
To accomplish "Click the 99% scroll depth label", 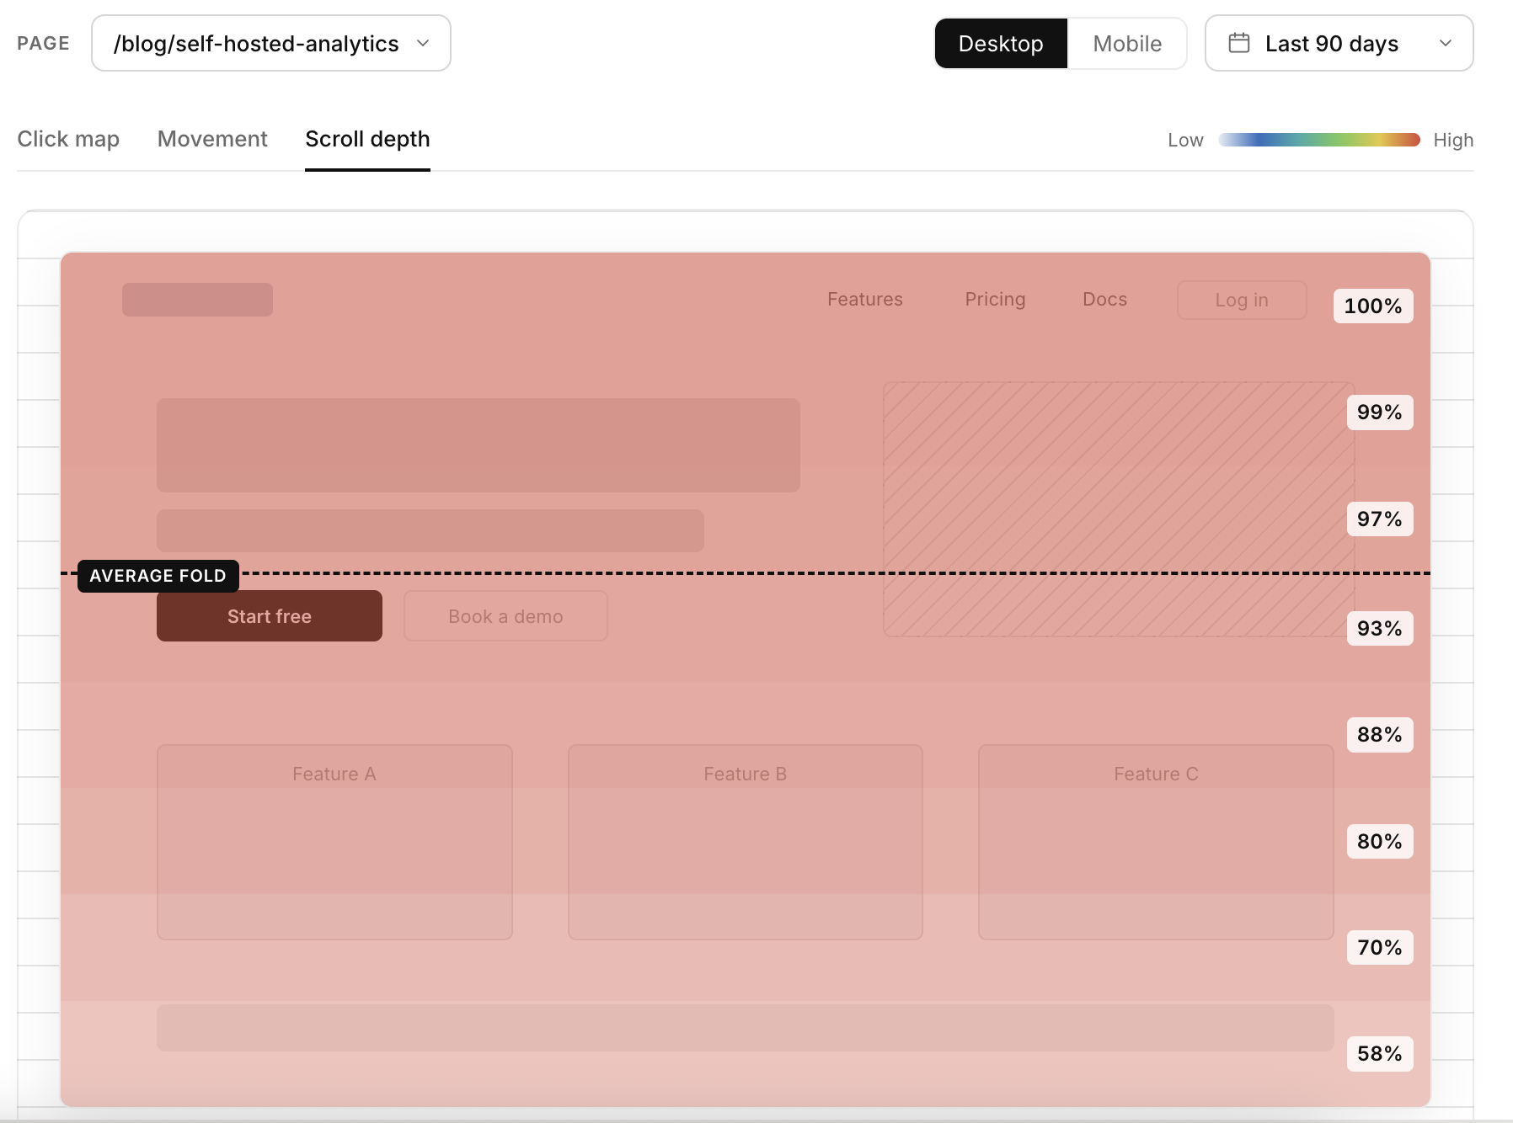I will tap(1380, 412).
